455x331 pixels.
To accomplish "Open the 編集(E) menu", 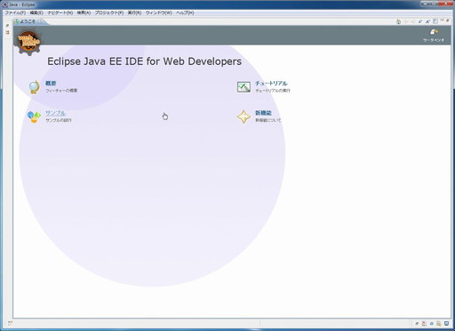I will tap(36, 12).
